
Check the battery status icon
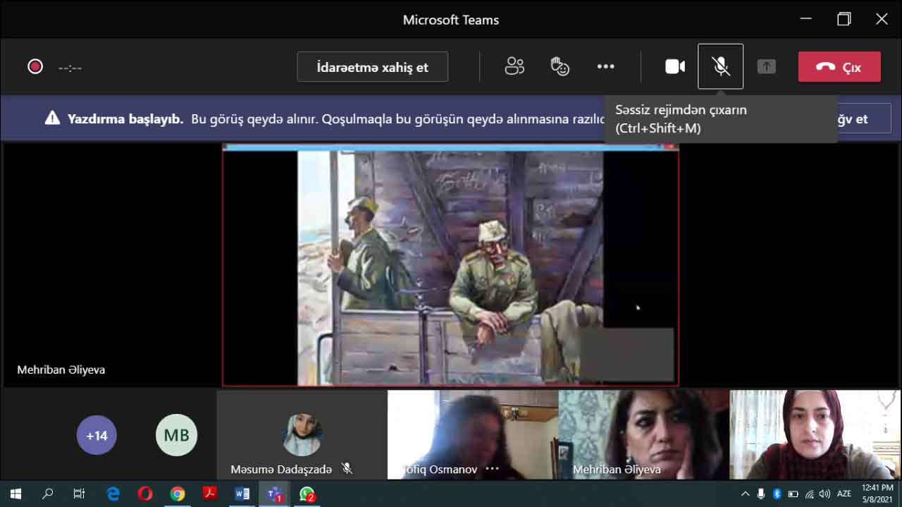coord(793,494)
